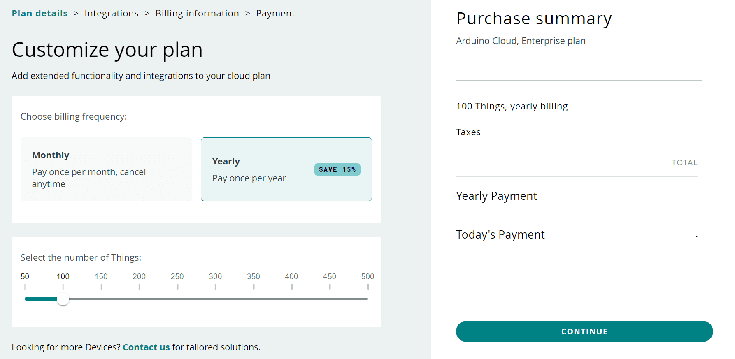
Task: Set slider to 200 Things
Action: (139, 299)
